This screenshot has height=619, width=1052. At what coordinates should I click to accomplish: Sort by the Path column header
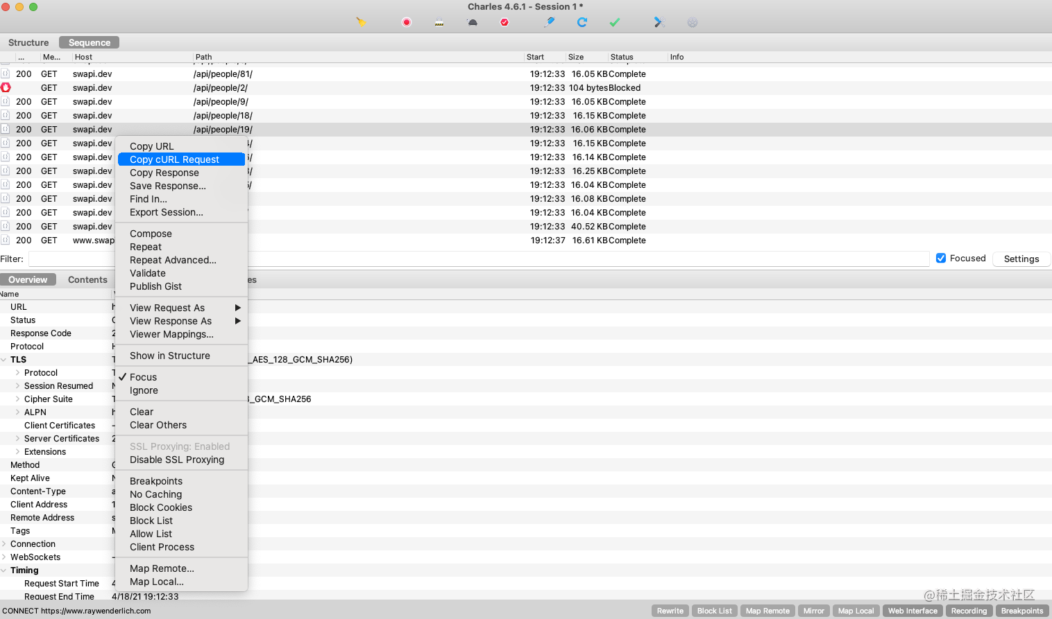(x=357, y=57)
